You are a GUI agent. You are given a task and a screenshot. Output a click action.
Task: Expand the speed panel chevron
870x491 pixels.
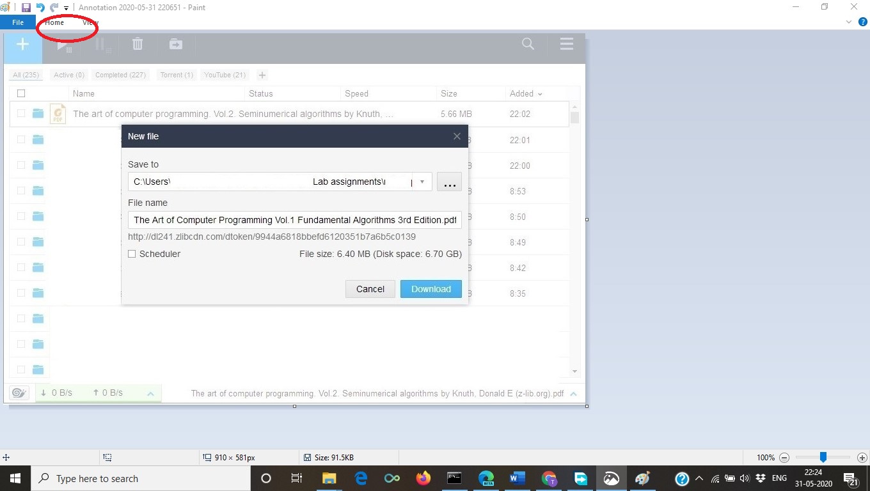pos(150,393)
